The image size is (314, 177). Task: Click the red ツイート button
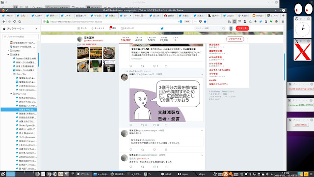(x=242, y=29)
